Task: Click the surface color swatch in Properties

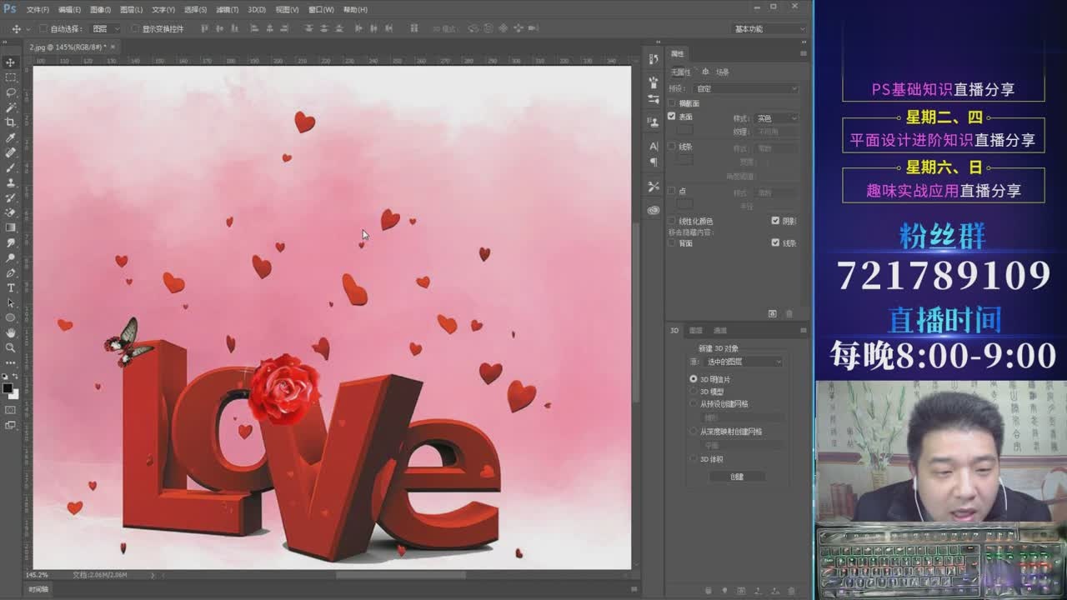Action: (x=684, y=130)
